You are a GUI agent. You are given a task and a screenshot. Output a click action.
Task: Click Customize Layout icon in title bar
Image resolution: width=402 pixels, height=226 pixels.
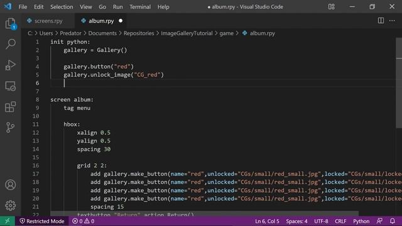pos(332,7)
